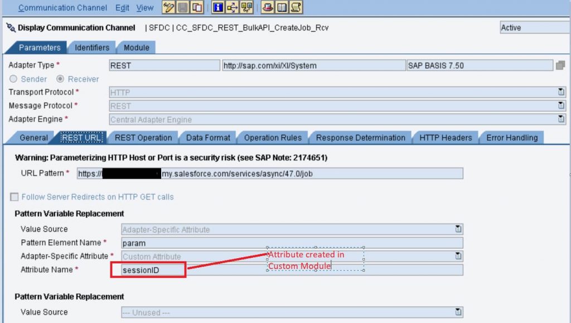Open the Communication Channel menu

click(x=62, y=8)
